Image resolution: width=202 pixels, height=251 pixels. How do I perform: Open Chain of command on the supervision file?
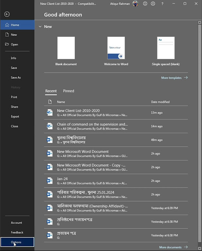coord(116,126)
